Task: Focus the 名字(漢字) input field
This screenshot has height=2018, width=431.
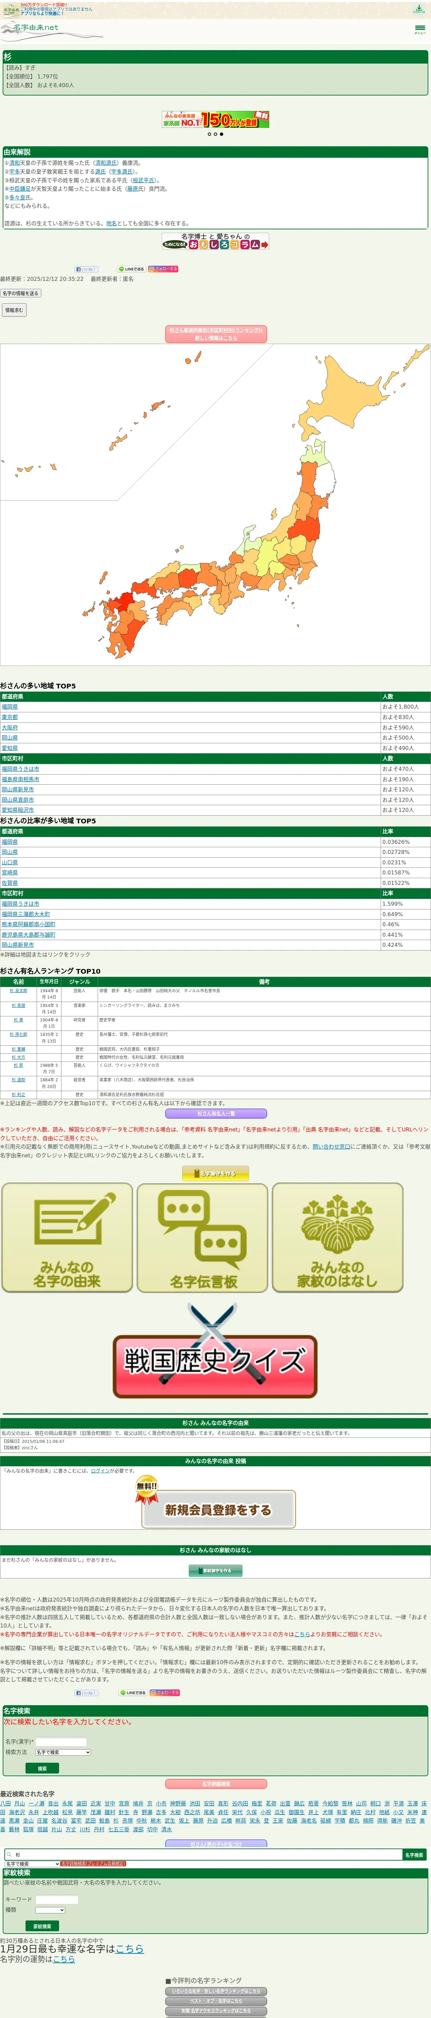Action: [x=62, y=1742]
